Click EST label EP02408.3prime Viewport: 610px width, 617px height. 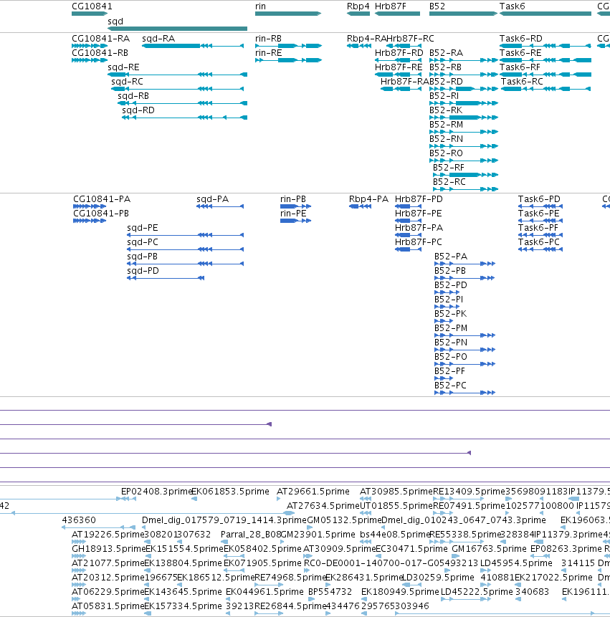(156, 491)
